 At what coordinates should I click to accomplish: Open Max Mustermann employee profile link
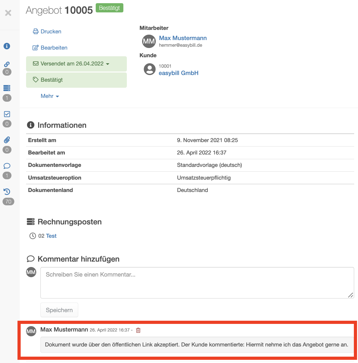pyautogui.click(x=183, y=38)
